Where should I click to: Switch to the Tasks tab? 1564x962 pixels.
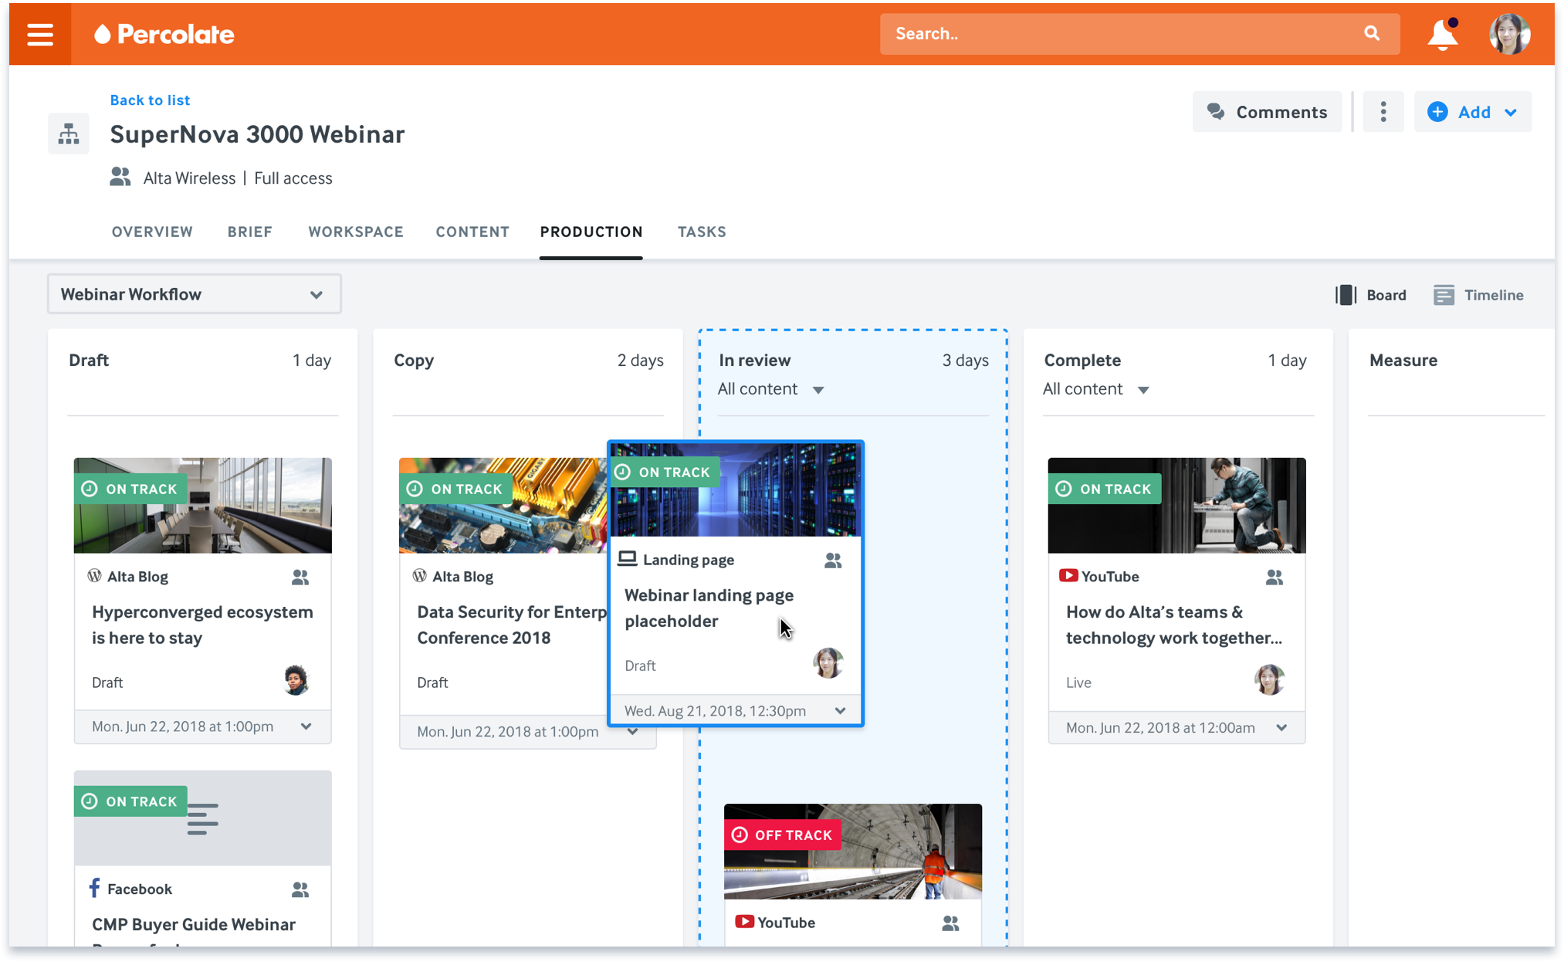tap(702, 232)
